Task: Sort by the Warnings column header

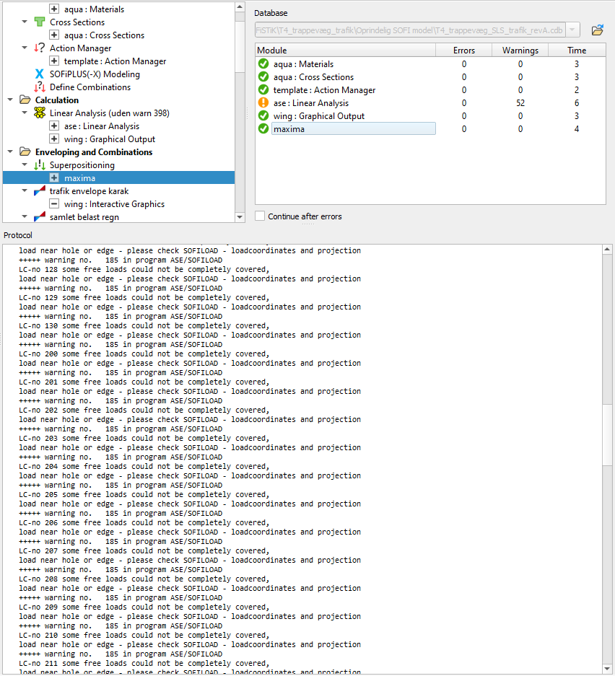Action: click(520, 51)
